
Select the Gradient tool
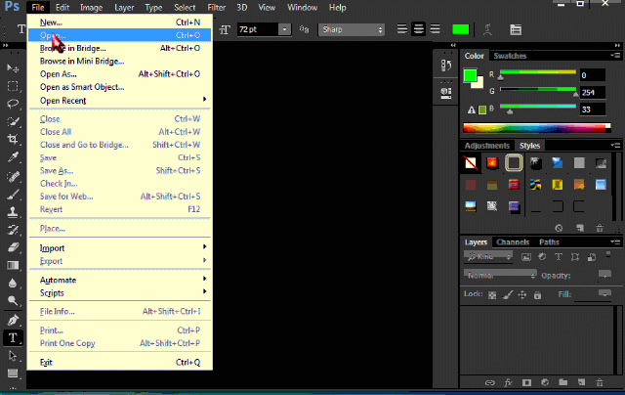(13, 265)
